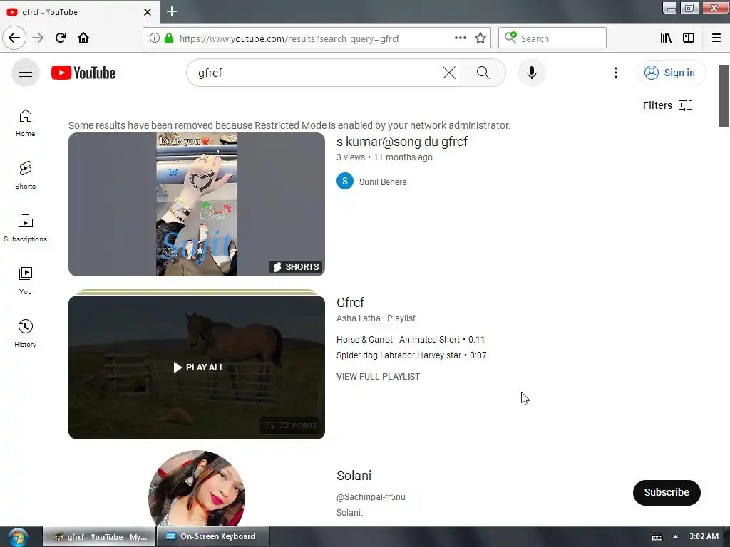Image resolution: width=730 pixels, height=547 pixels.
Task: Switch to On-Screen Keyboard in taskbar
Action: (213, 536)
